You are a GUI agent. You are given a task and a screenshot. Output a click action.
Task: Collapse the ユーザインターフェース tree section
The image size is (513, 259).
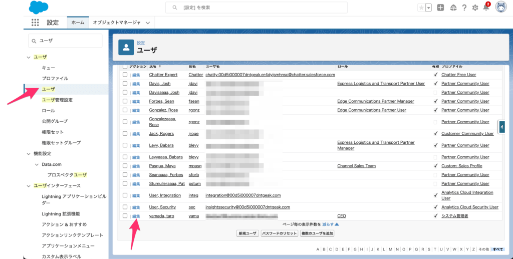[x=29, y=186]
